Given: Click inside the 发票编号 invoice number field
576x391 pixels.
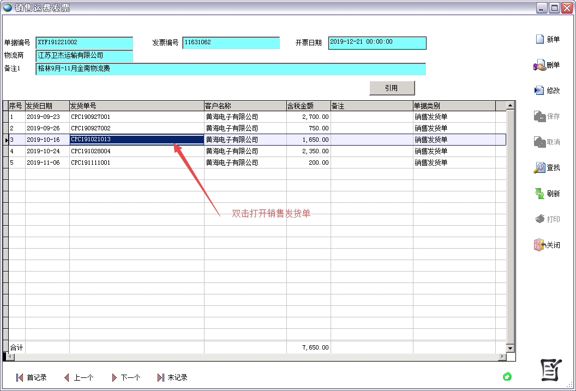Looking at the screenshot, I should [x=231, y=42].
